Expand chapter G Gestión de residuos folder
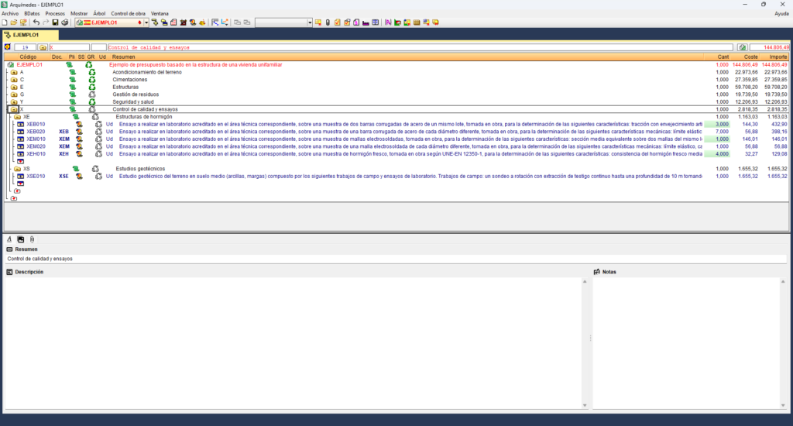Image resolution: width=793 pixels, height=426 pixels. point(14,94)
